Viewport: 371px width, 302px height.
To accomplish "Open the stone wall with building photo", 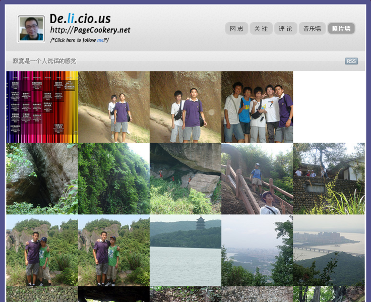I will click(329, 179).
